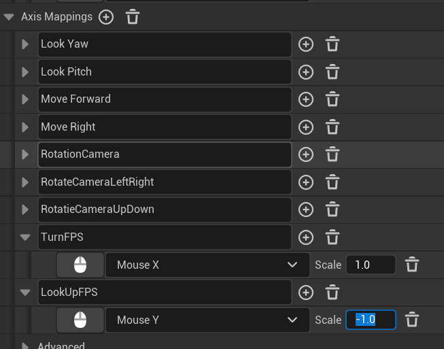Open the Mouse Y key dropdown

(204, 320)
